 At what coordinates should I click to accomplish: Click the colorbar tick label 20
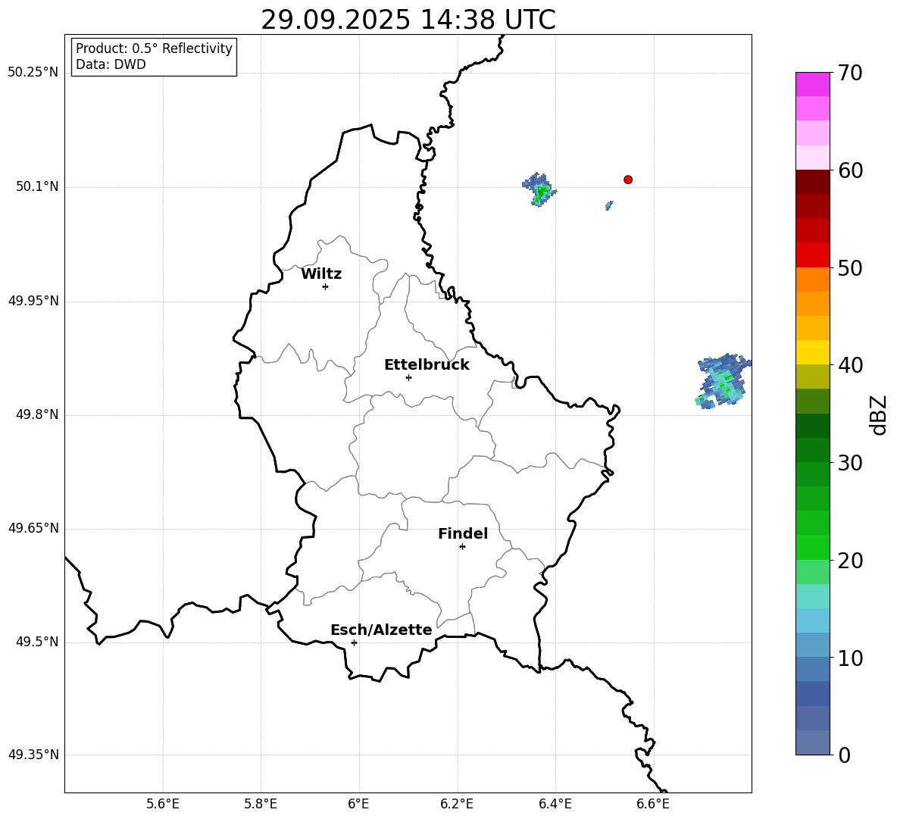pyautogui.click(x=850, y=561)
